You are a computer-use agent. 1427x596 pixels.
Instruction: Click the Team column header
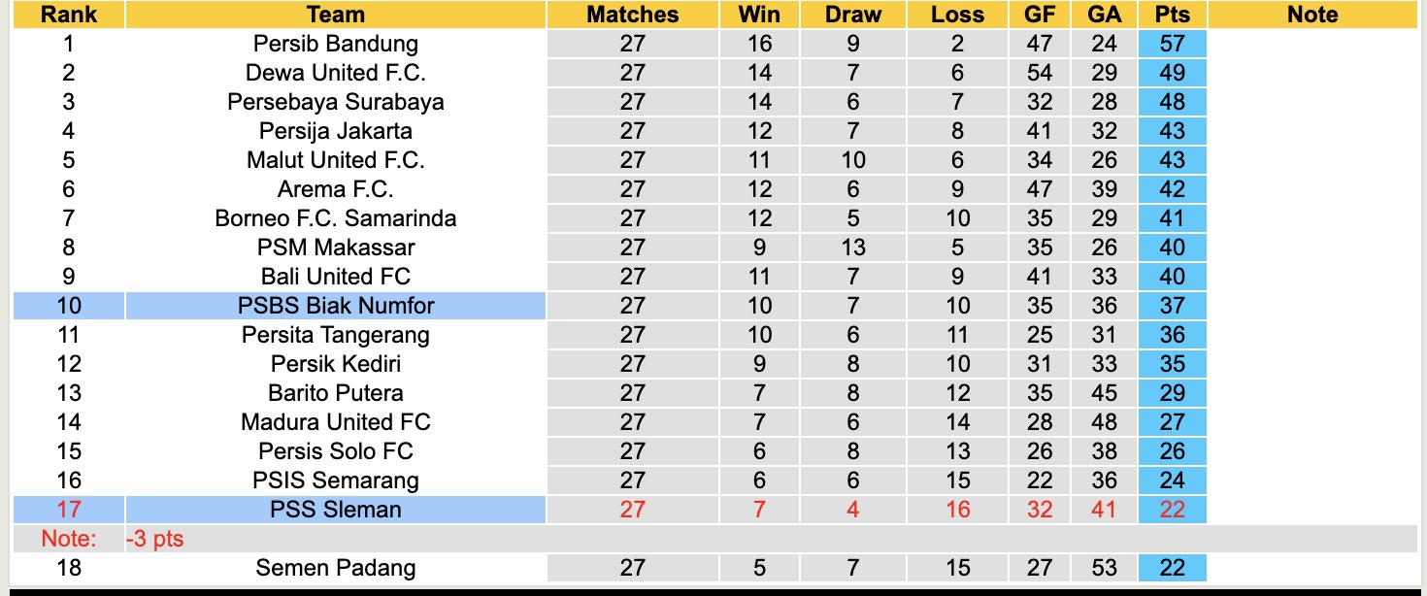pos(335,15)
